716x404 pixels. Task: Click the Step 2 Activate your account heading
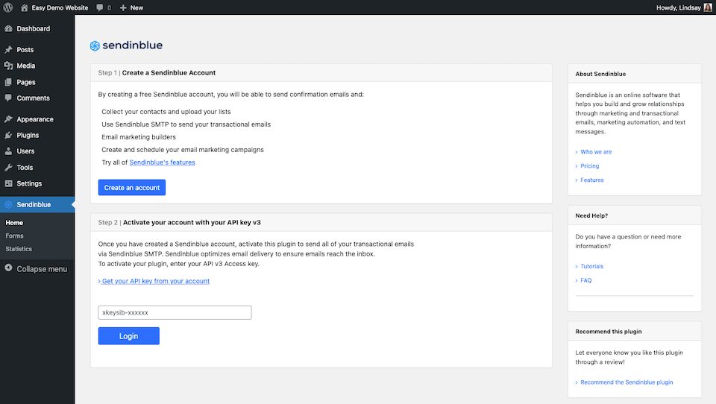(179, 222)
